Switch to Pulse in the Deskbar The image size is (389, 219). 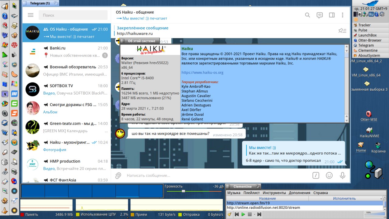click(370, 30)
